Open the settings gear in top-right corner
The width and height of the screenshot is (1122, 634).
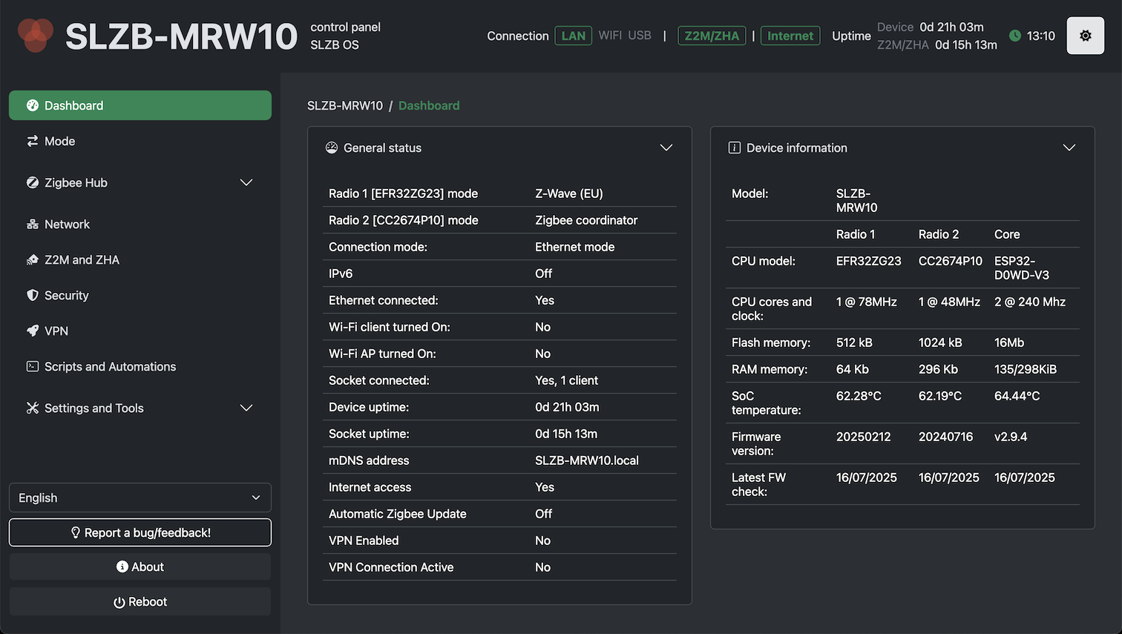coord(1085,35)
